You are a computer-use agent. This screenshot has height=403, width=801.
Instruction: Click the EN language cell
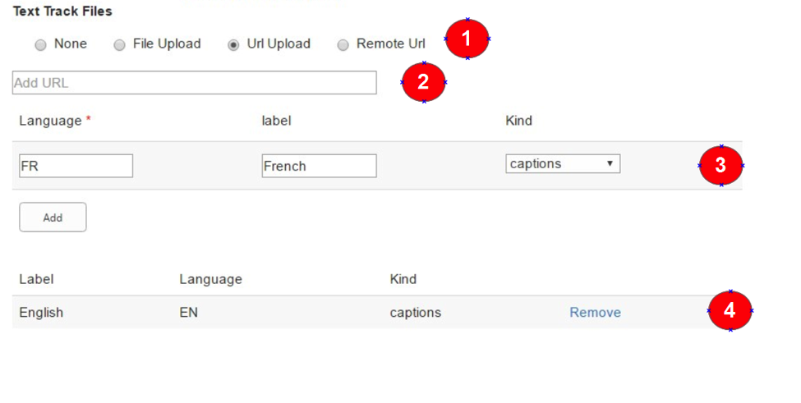click(189, 313)
